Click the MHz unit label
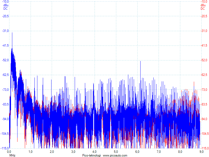Image resolution: width=209 pixels, height=157 pixels. [x=12, y=155]
